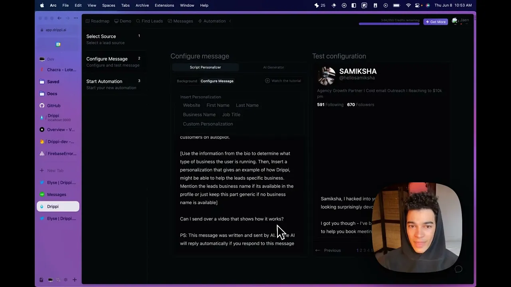This screenshot has width=511, height=287.
Task: Go to Previous test result
Action: click(x=328, y=250)
